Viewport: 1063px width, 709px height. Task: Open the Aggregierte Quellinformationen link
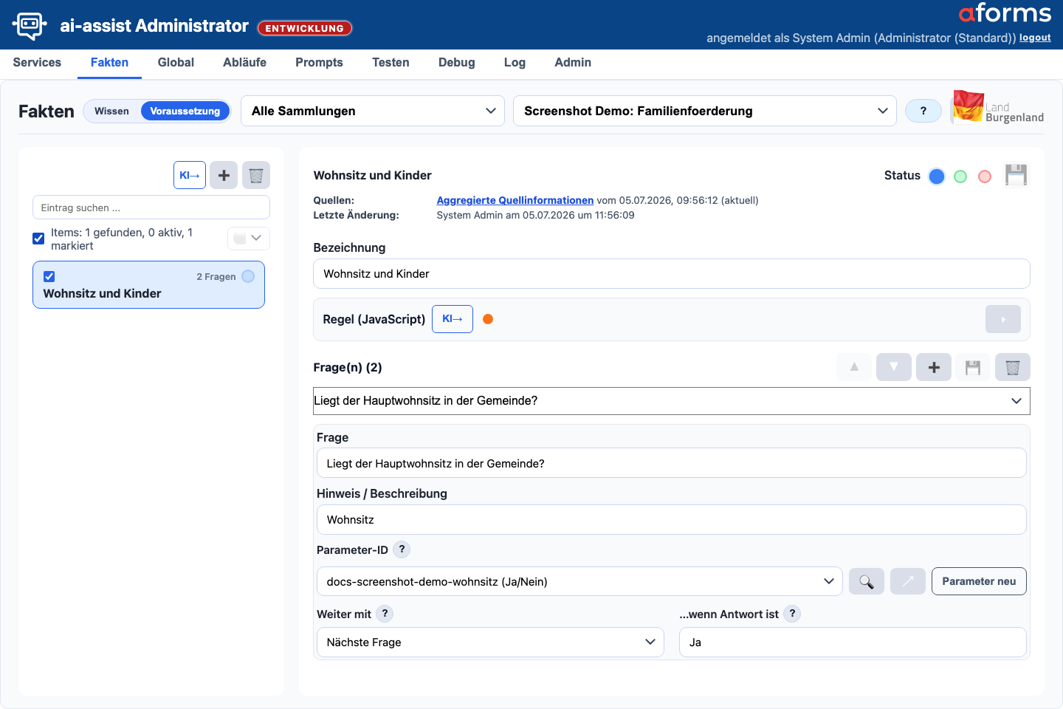(515, 200)
